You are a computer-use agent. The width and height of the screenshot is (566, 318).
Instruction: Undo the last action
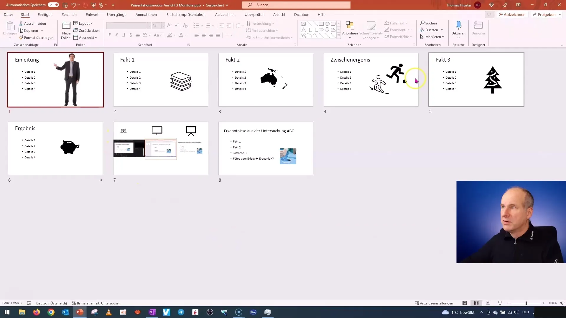(73, 5)
